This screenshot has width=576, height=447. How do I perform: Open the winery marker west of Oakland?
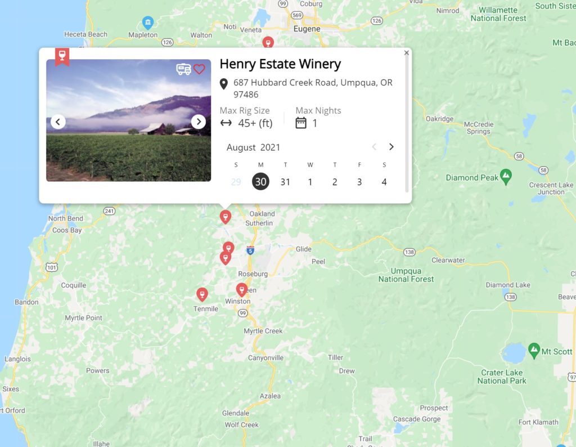pos(225,217)
